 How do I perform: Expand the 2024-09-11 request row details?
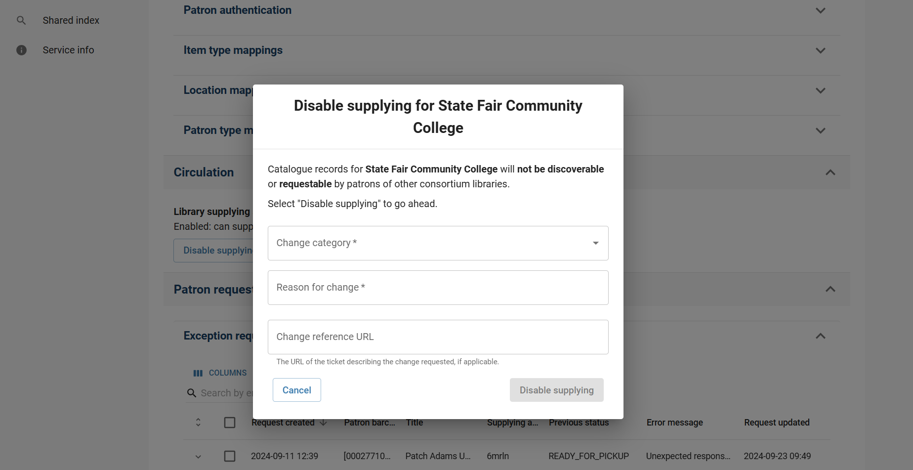(198, 456)
